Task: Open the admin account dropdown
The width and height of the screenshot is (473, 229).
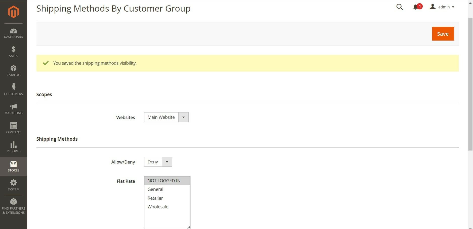Action: click(x=443, y=7)
